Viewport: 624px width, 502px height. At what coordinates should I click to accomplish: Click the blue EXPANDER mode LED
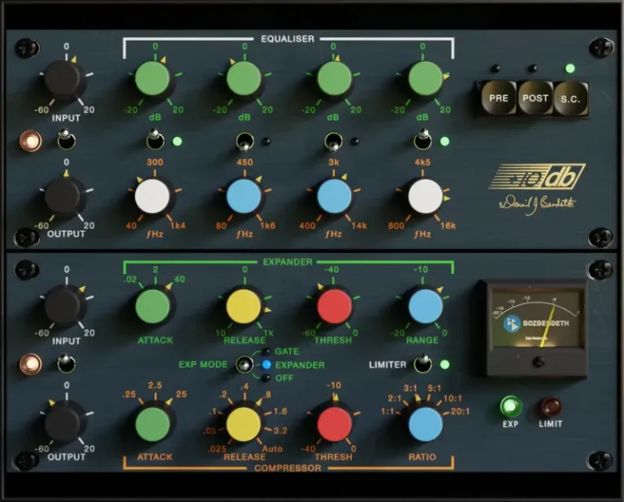pyautogui.click(x=266, y=365)
